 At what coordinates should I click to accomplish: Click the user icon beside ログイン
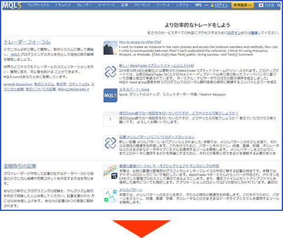click(x=212, y=5)
